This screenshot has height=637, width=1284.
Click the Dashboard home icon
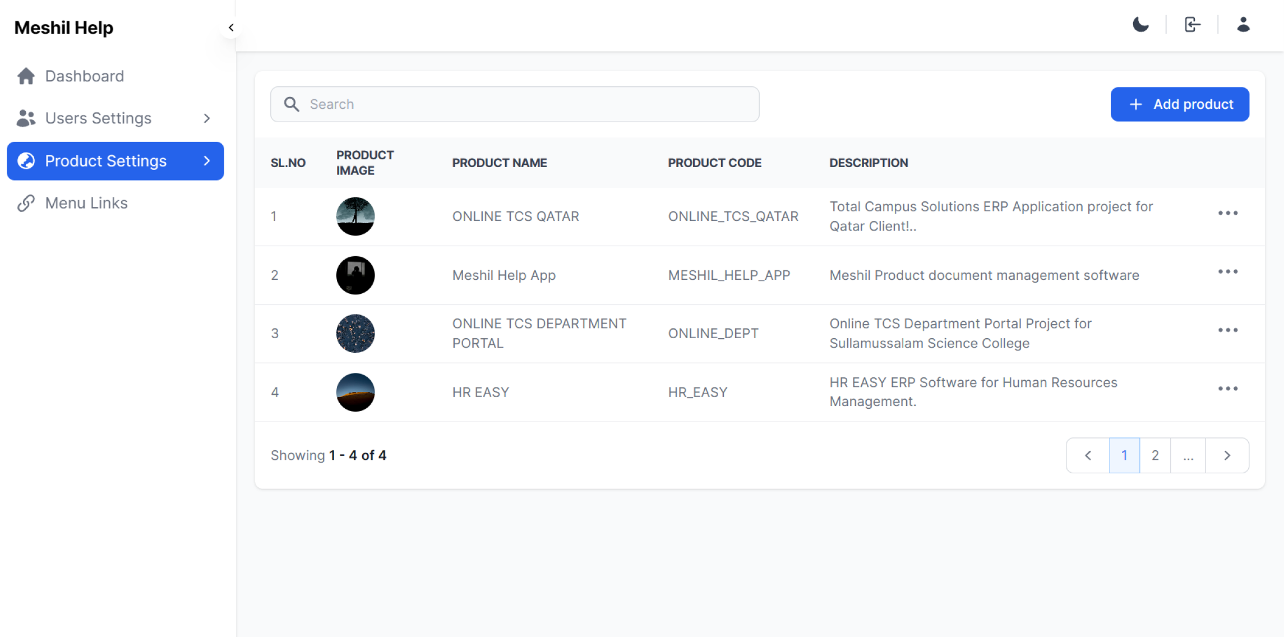26,76
